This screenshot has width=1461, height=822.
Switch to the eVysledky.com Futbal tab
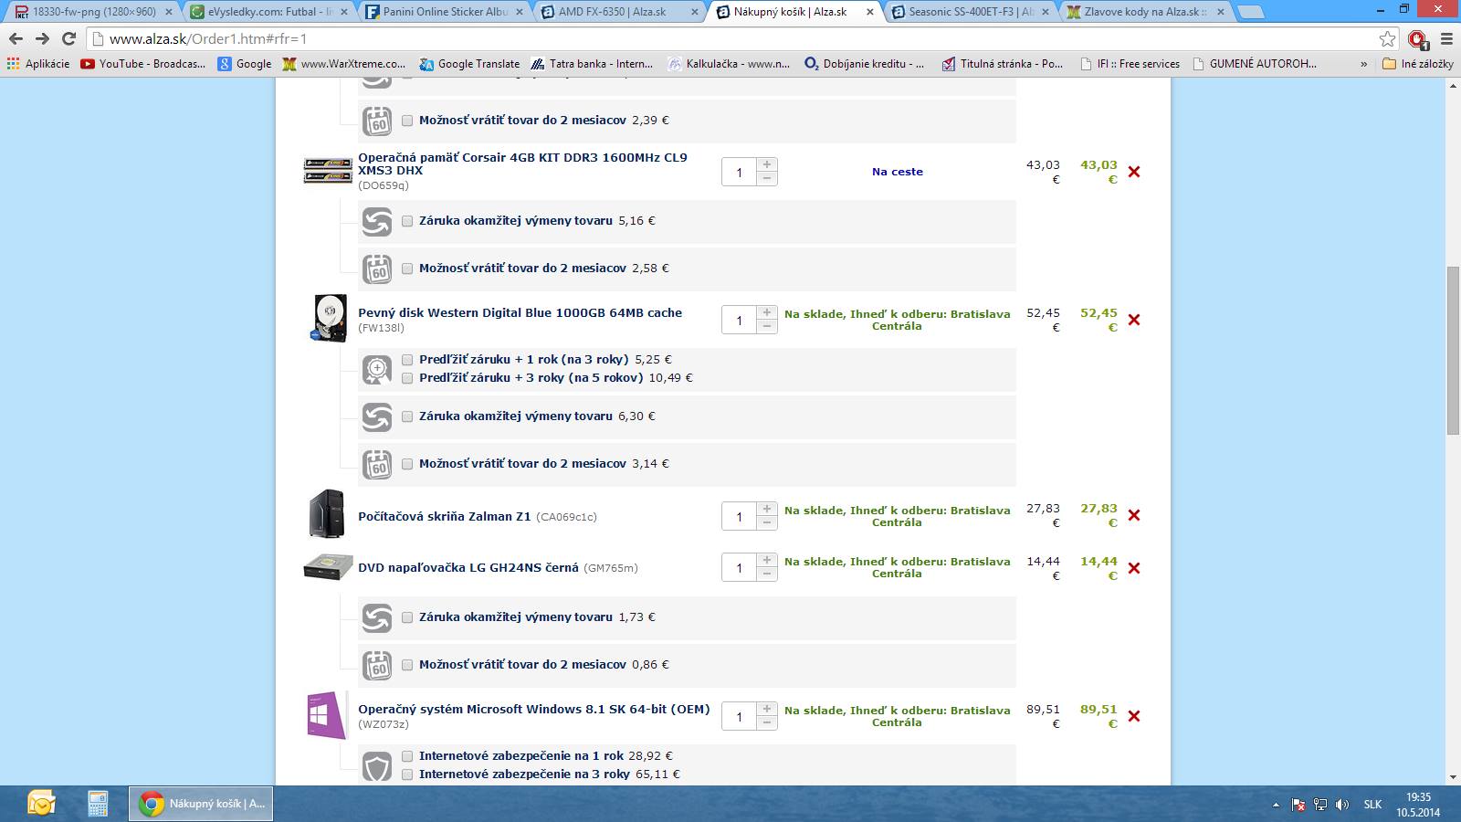click(269, 12)
